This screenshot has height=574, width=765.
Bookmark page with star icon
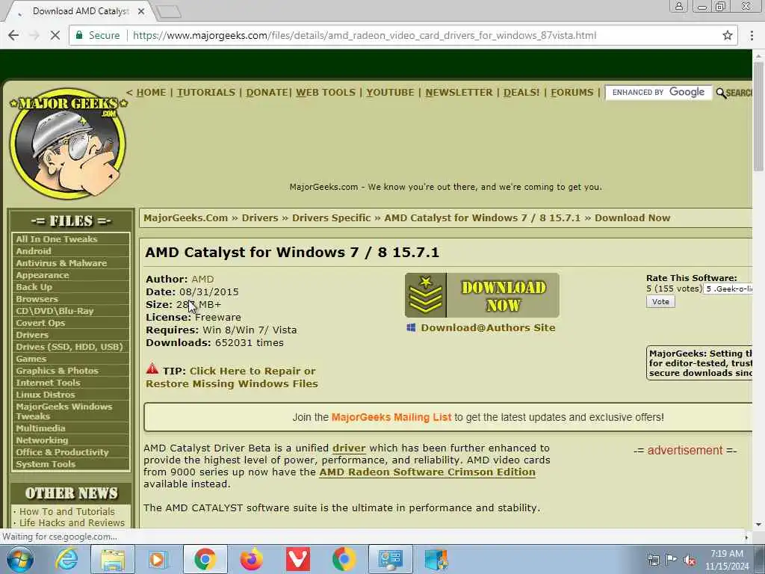click(728, 35)
